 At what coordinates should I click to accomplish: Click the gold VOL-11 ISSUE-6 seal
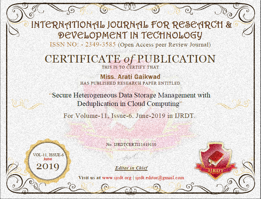(48, 161)
